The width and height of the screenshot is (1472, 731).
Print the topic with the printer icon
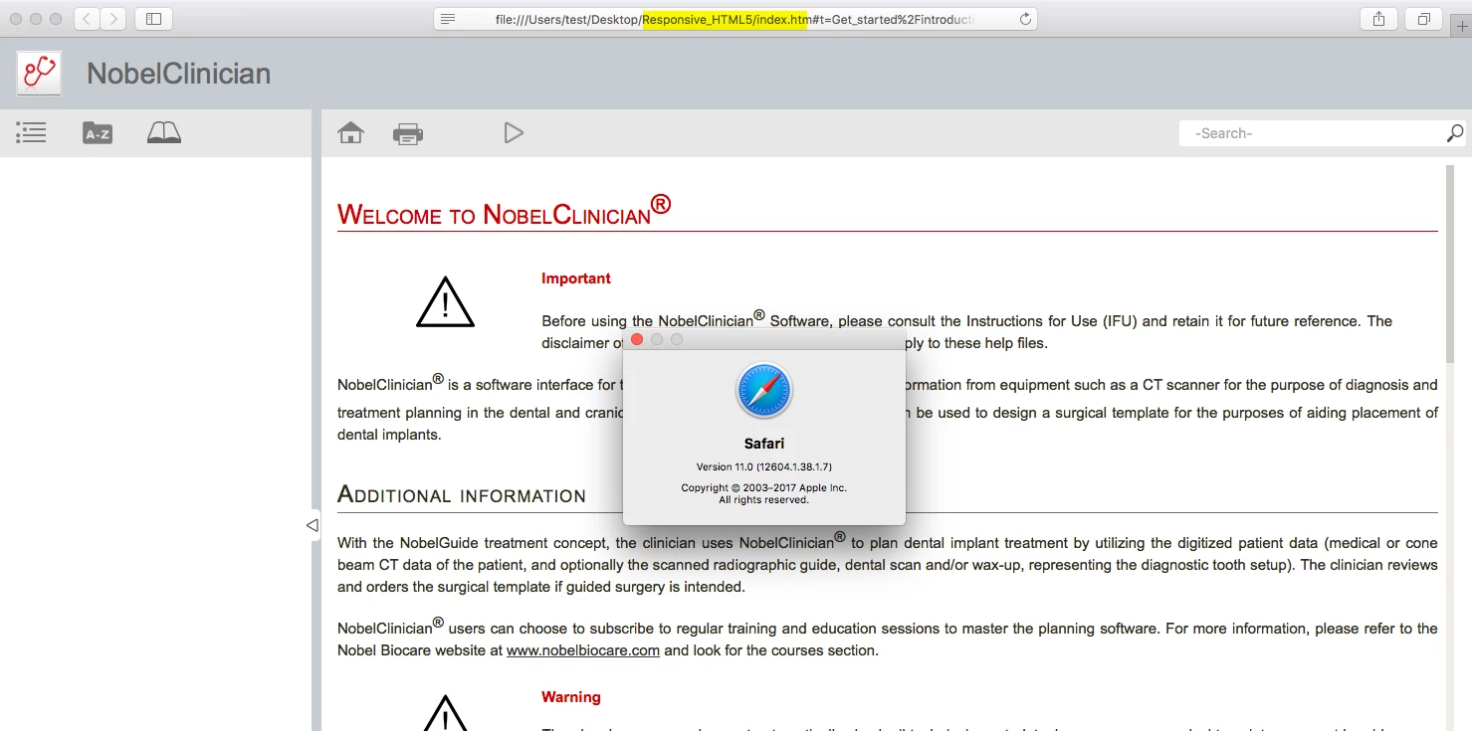pyautogui.click(x=408, y=133)
